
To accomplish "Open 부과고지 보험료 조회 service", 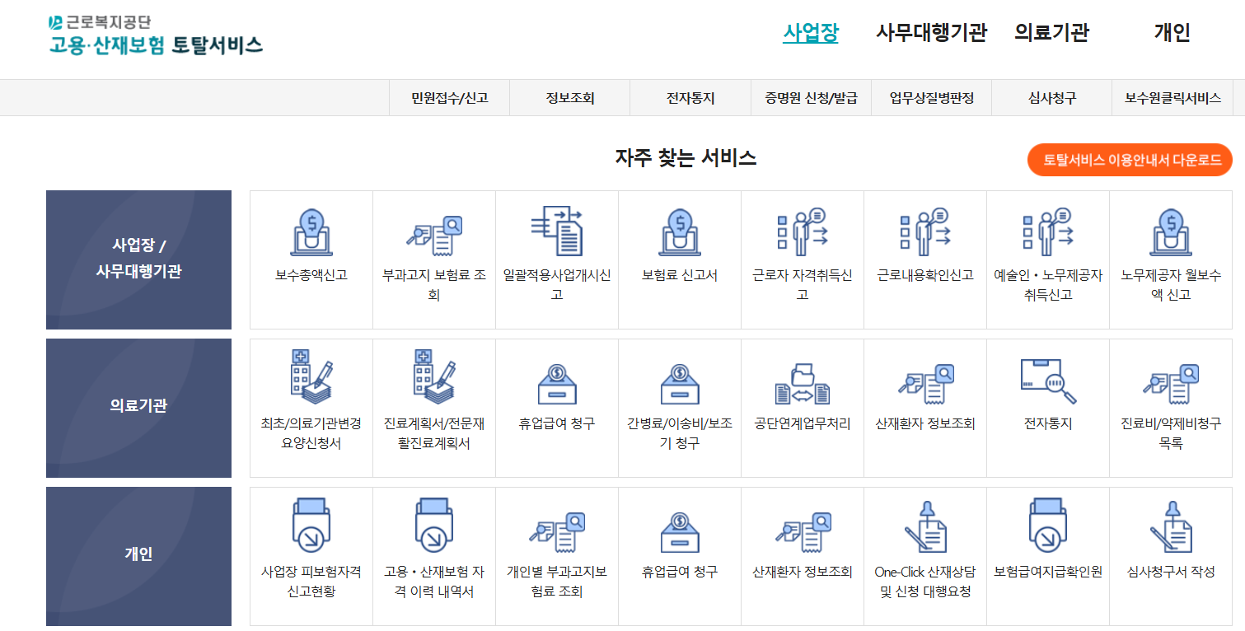I will (433, 247).
